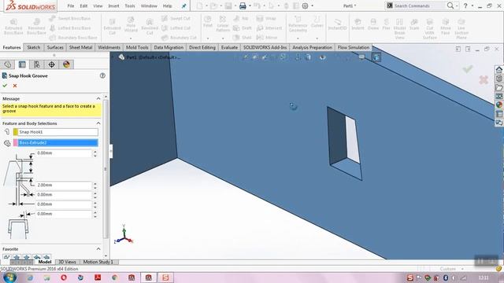Pin the menu bar with pushpin
Screen dimensions: 504x283
coord(183,6)
